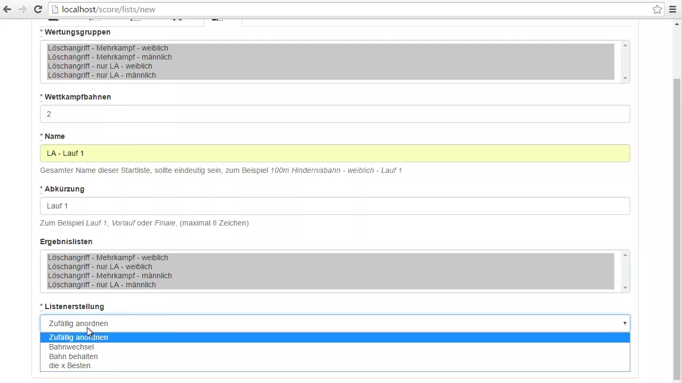Click the Ergebnislisten field label
The image size is (682, 383).
(x=66, y=242)
